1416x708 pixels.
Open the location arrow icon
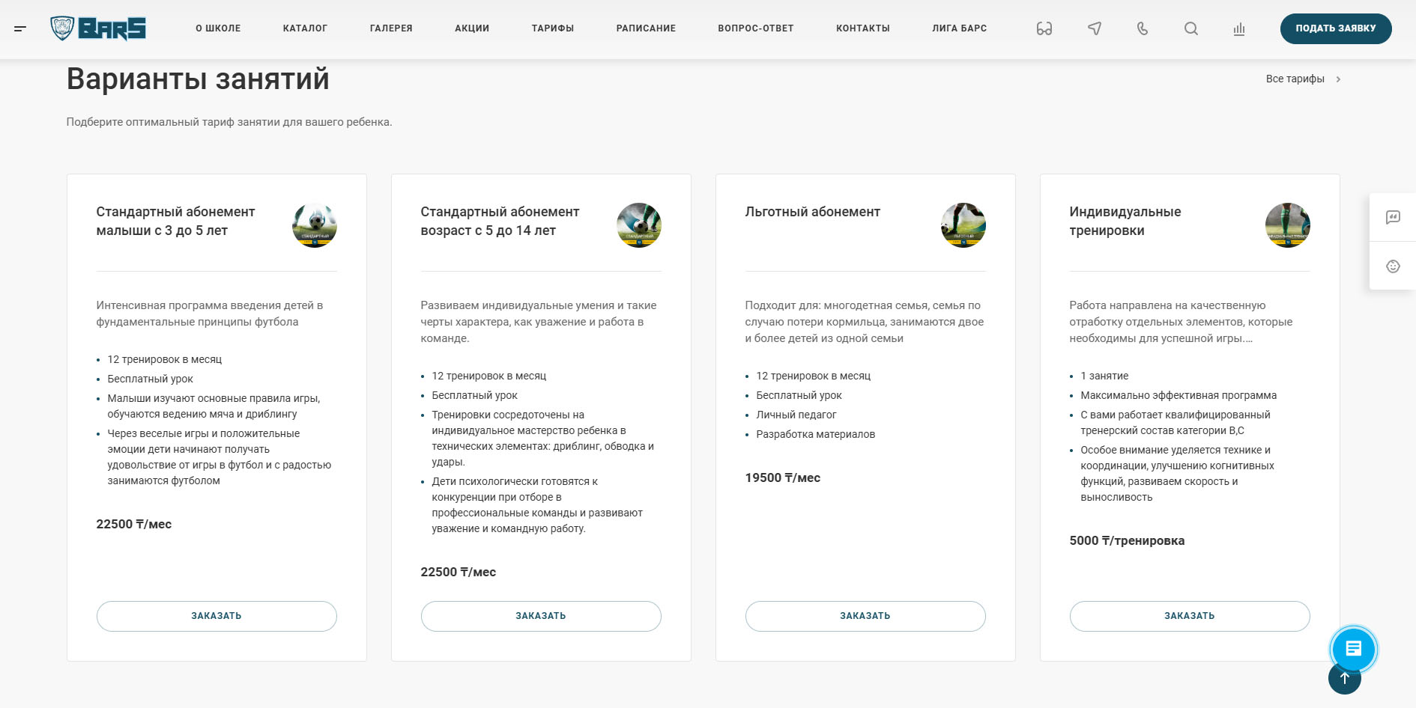1094,28
